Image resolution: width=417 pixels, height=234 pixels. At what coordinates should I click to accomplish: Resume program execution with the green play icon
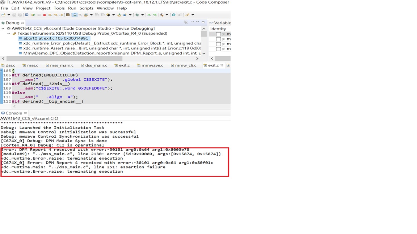[x=33, y=15]
